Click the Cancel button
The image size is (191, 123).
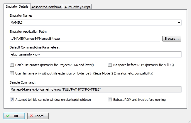[38, 116]
